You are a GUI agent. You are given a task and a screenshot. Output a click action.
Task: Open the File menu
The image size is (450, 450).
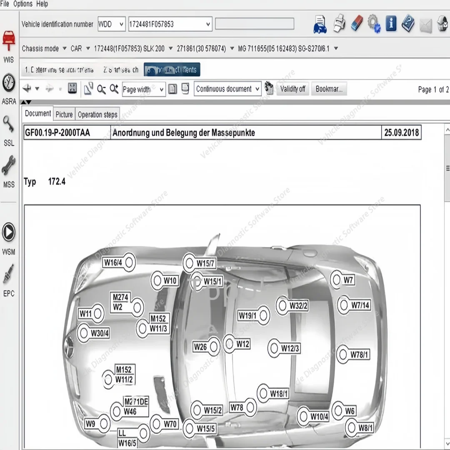(x=5, y=4)
